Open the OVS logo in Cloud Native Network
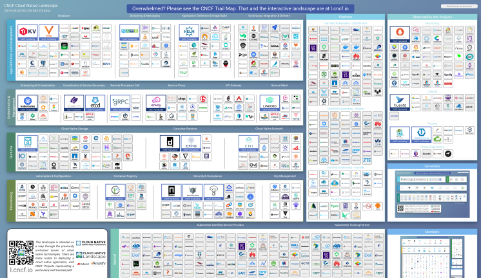Viewport: 481px width, 278px height. (253, 165)
